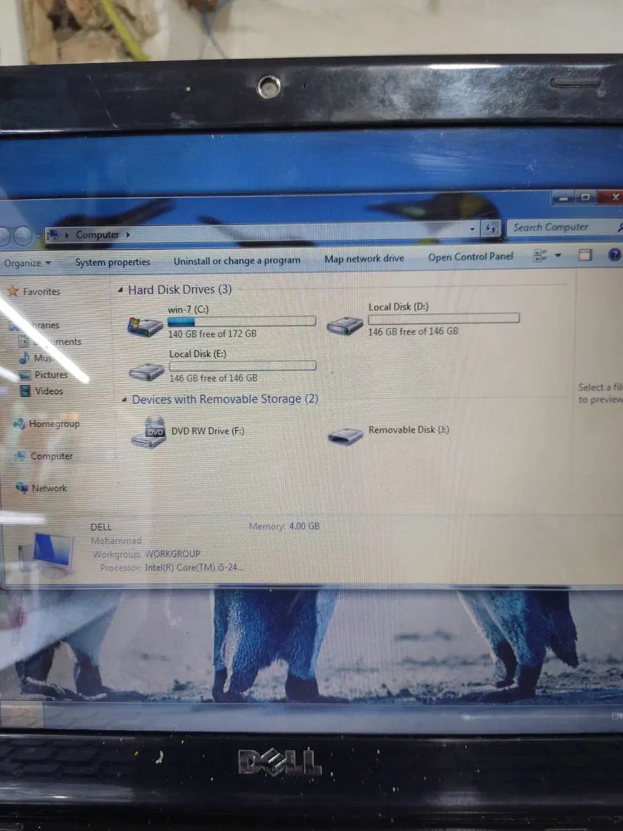Show the preview pane icon
The height and width of the screenshot is (831, 623).
[585, 255]
